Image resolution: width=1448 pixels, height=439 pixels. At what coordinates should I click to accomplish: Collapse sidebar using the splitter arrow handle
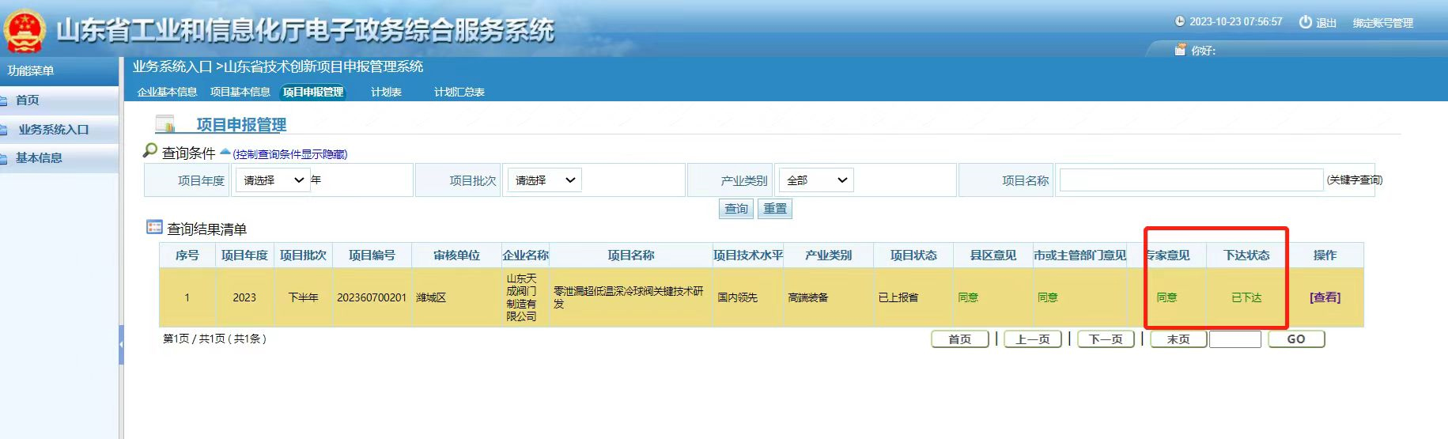click(x=121, y=345)
